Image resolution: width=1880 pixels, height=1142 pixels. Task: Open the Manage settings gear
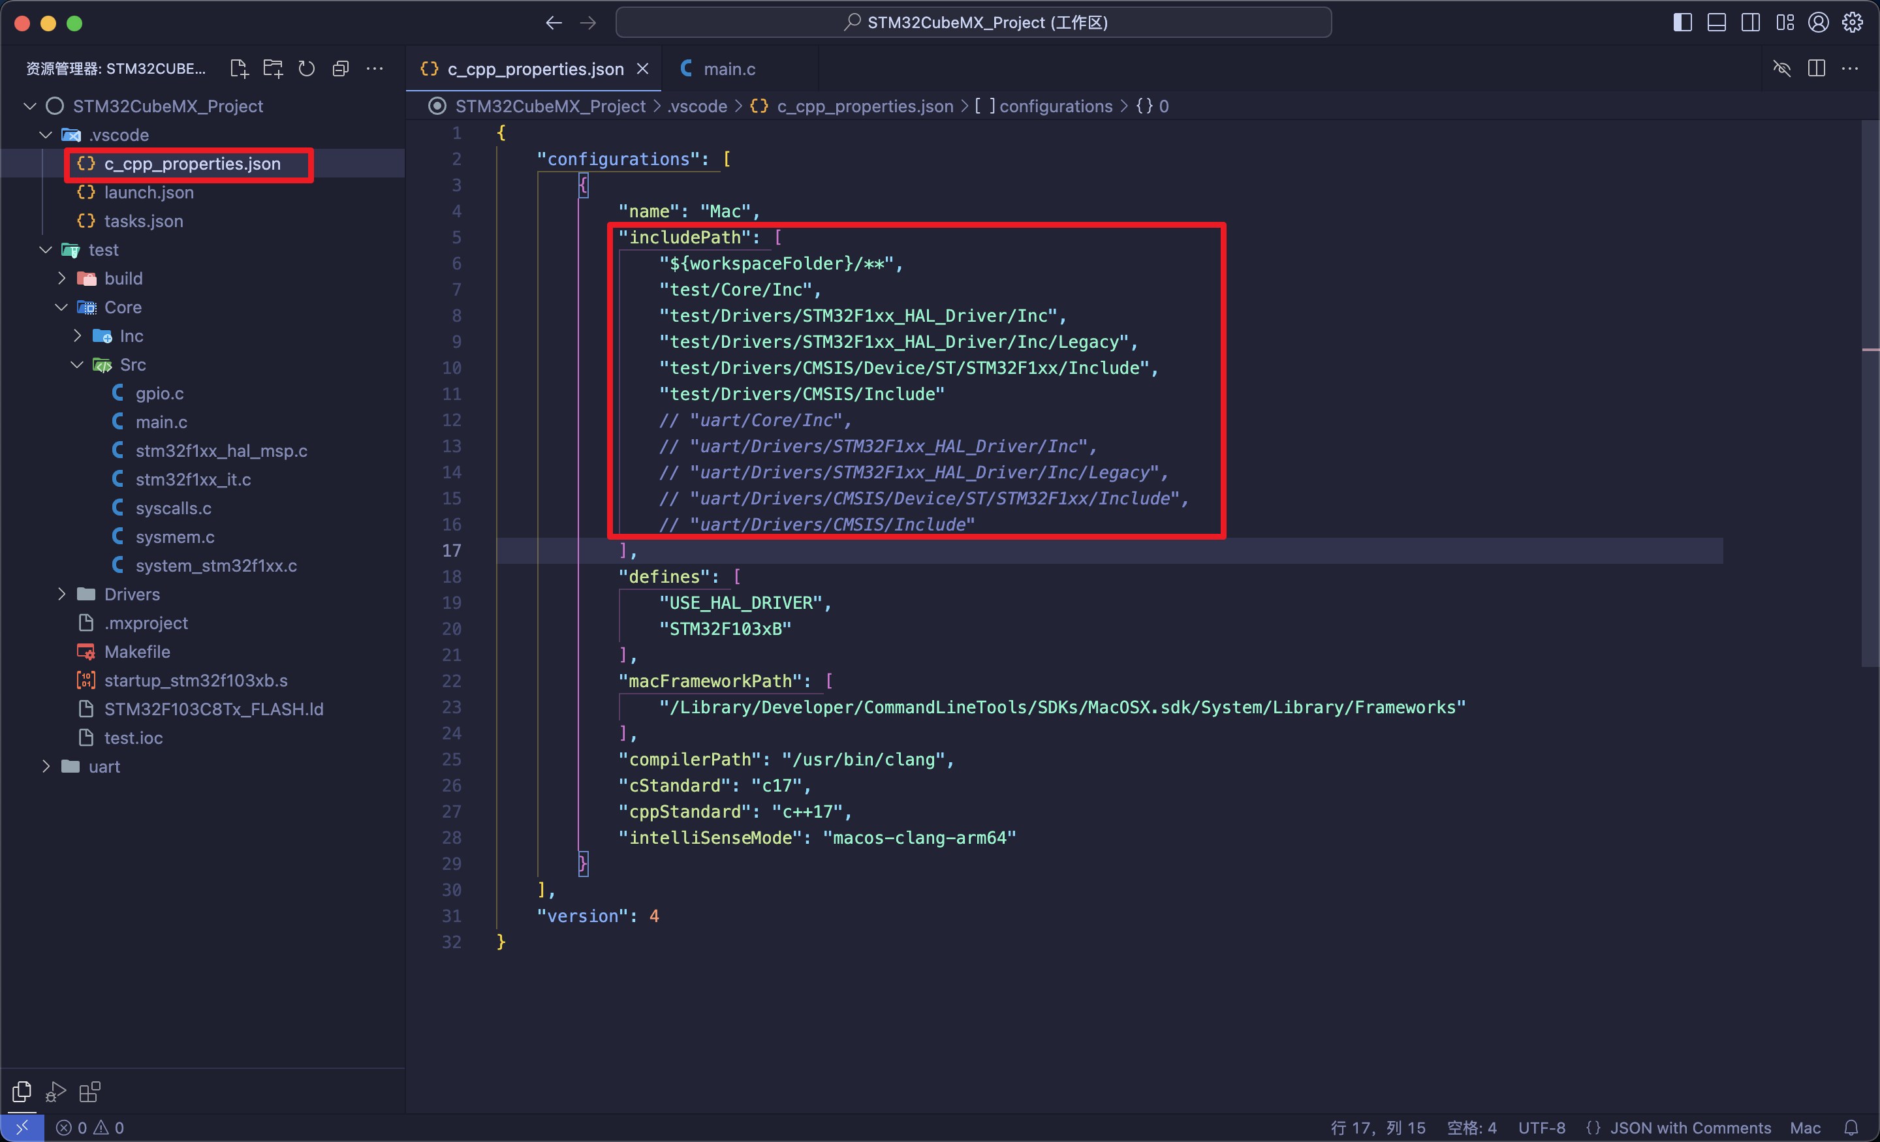click(1853, 22)
